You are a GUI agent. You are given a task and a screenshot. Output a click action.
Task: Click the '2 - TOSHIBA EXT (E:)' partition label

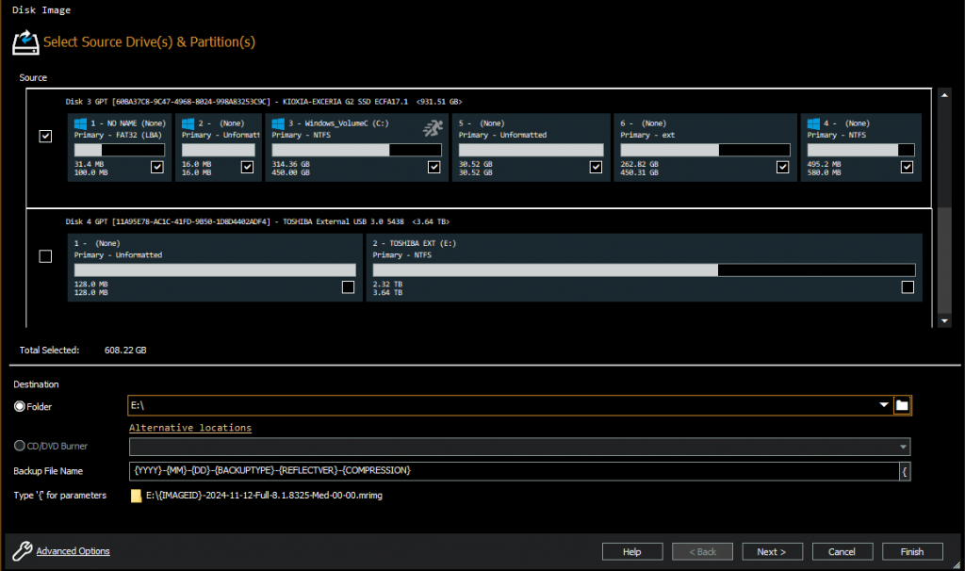pyautogui.click(x=415, y=243)
